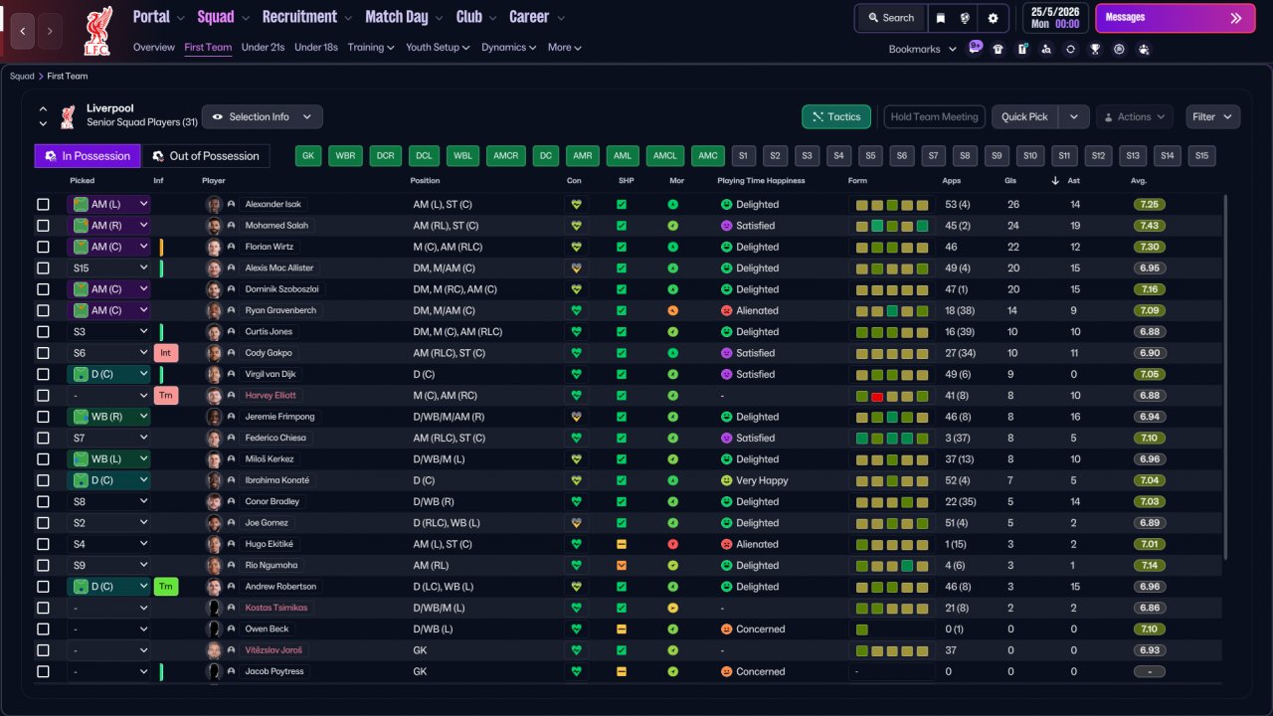Click the Tm status badge for Harvey Elliott
This screenshot has width=1273, height=716.
[166, 396]
